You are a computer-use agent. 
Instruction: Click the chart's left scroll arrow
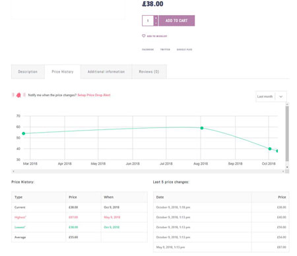(x=14, y=172)
